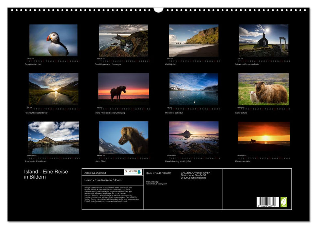Click the CALVENDO logo badge
317x229 pixels.
pyautogui.click(x=133, y=172)
